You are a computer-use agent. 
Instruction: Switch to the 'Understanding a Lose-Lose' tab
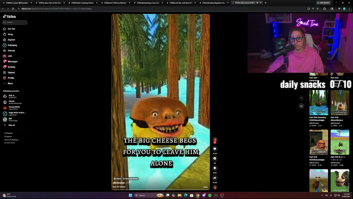148,3
